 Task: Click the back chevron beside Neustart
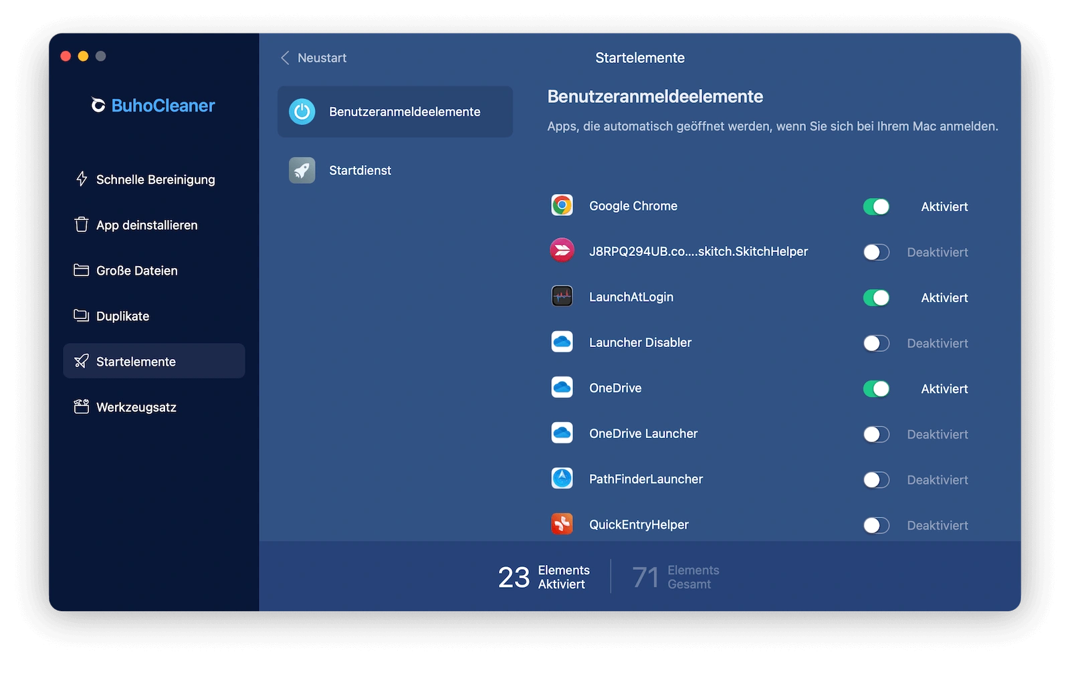coord(285,58)
